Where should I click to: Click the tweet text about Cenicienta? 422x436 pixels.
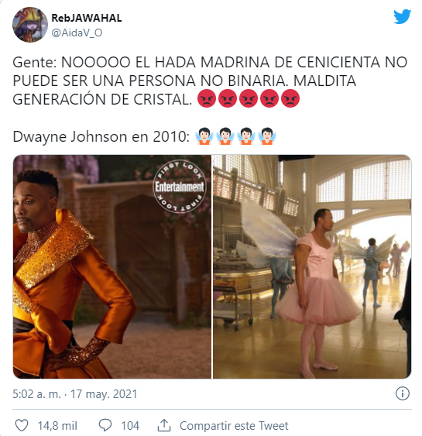[x=210, y=81]
